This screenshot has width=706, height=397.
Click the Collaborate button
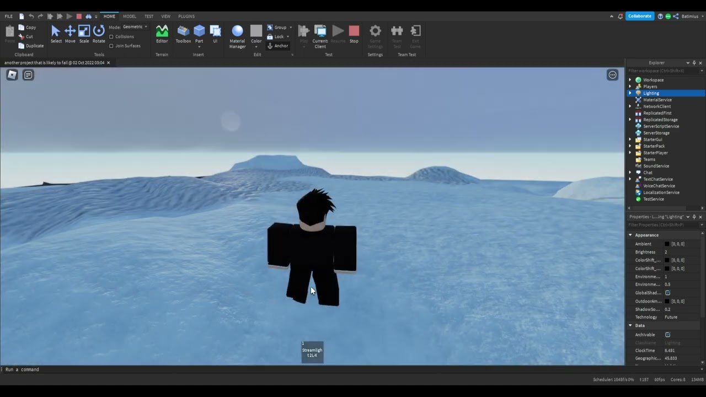(x=640, y=16)
